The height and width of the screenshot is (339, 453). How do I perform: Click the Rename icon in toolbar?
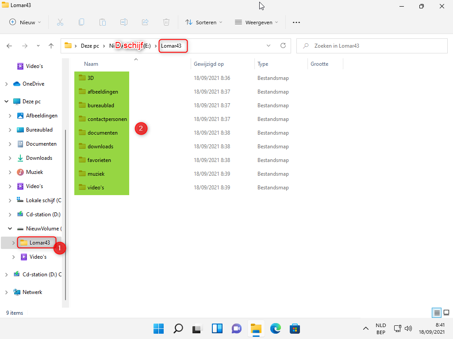pyautogui.click(x=124, y=22)
